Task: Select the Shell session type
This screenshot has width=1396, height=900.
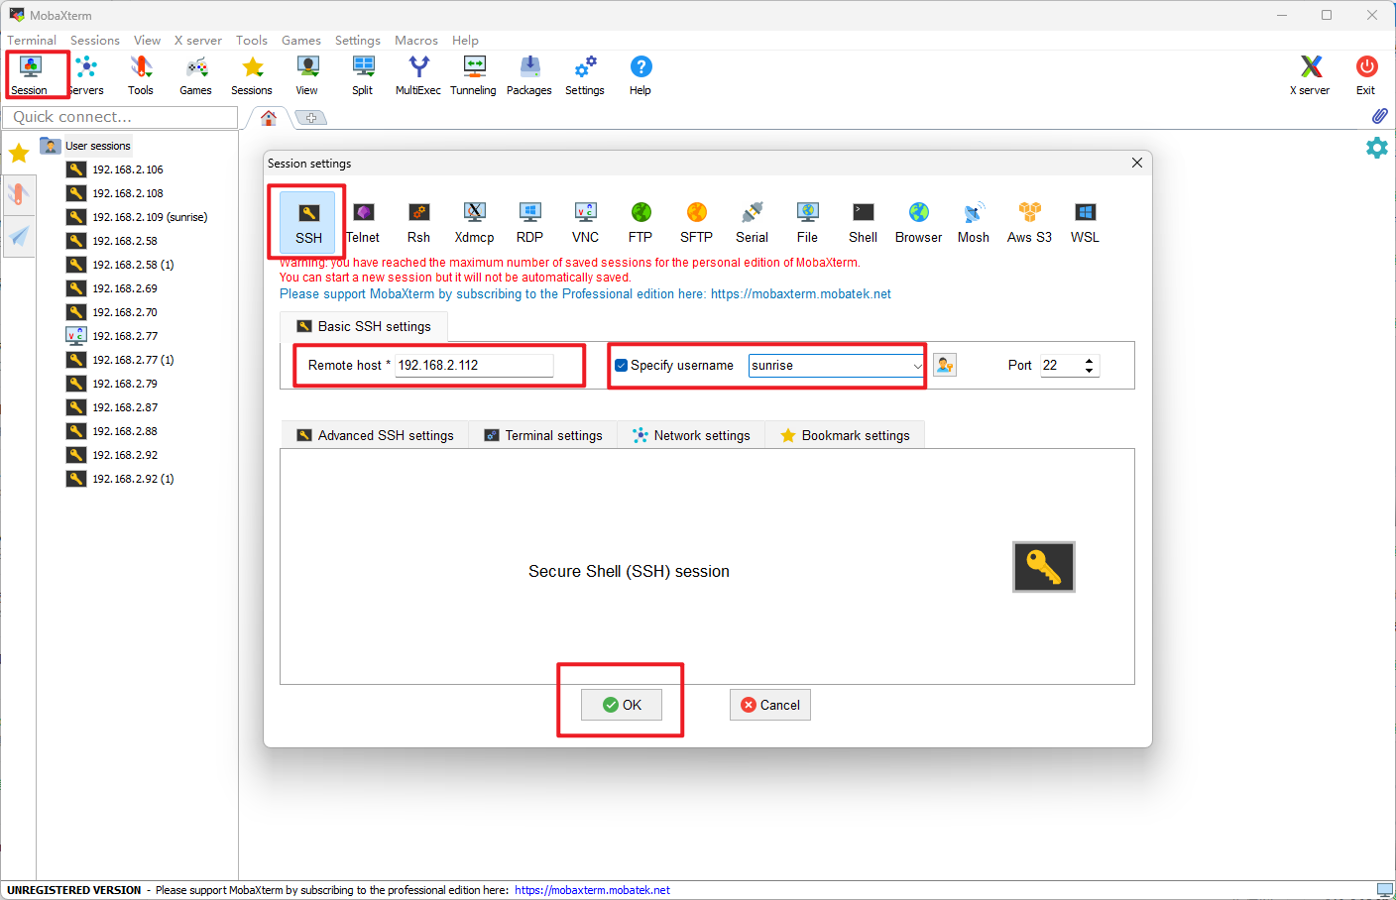Action: coord(863,223)
